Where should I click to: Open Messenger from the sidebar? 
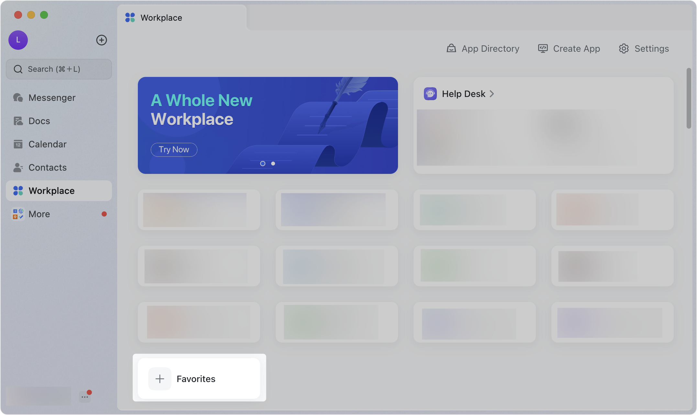click(x=59, y=98)
